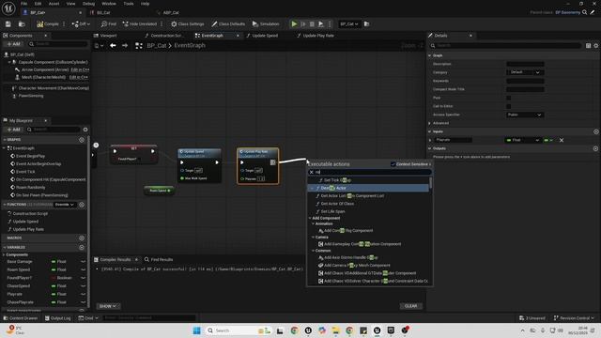Screen dimensions: 601x338
Task: Toggle the Call In Editor checkbox
Action: [x=509, y=106]
